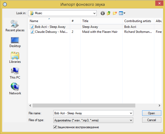
Task: Close the Импорт фонового звука dialog
Action: (159, 3)
